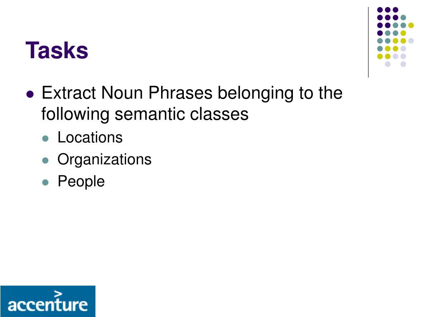Click the word 'Extract' in the main bullet
This screenshot has height=317, width=423.
coord(69,93)
